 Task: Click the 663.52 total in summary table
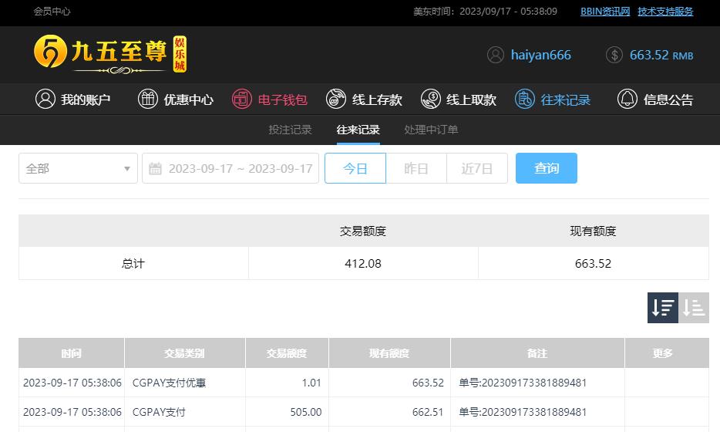tap(594, 264)
